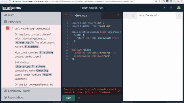The image size is (184, 103).
Task: Fold the render method on line 5
Action: (x=70, y=35)
